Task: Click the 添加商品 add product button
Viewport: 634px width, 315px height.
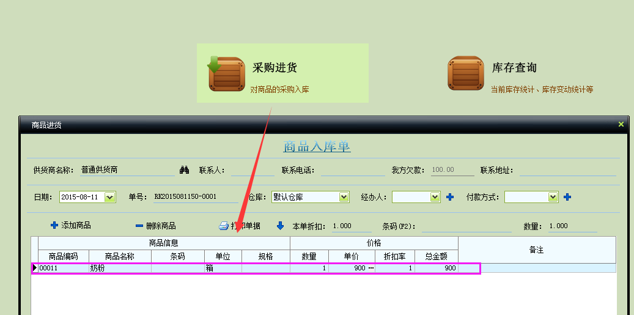Action: [x=71, y=225]
